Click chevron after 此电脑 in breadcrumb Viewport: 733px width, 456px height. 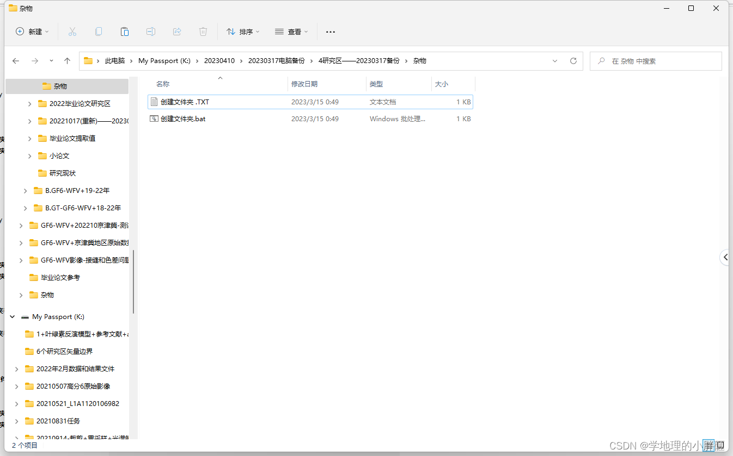(131, 61)
